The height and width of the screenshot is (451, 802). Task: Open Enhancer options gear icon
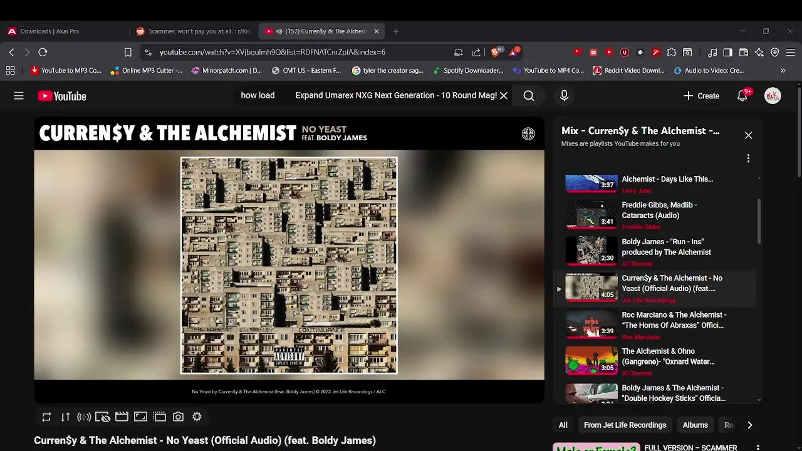(197, 417)
